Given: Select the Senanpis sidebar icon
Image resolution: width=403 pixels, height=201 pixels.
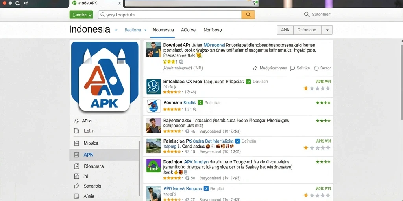Looking at the screenshot, I should point(76,186).
